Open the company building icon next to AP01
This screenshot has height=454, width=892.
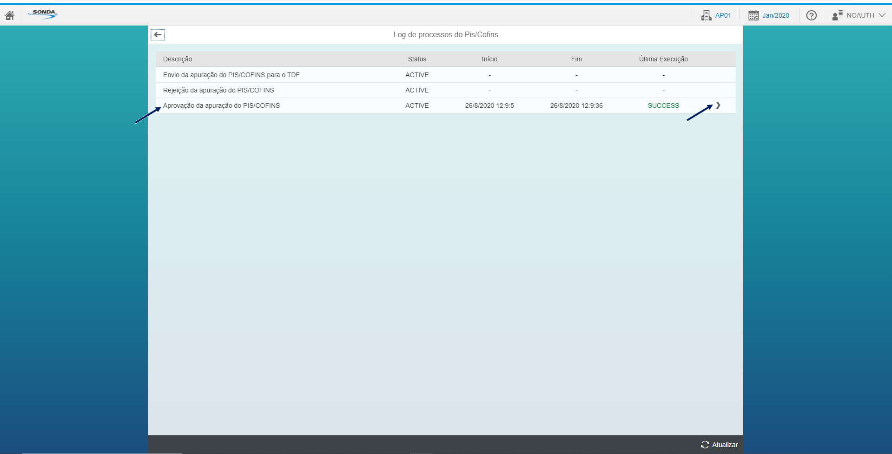point(706,15)
